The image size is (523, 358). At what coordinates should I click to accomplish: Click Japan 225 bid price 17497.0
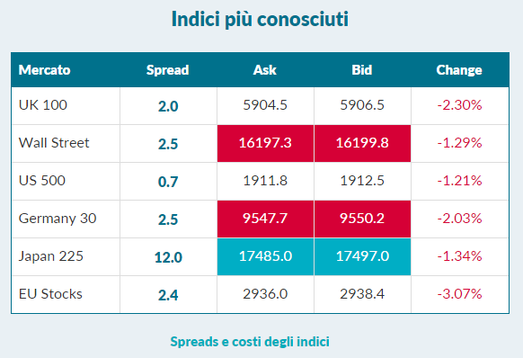[362, 257]
